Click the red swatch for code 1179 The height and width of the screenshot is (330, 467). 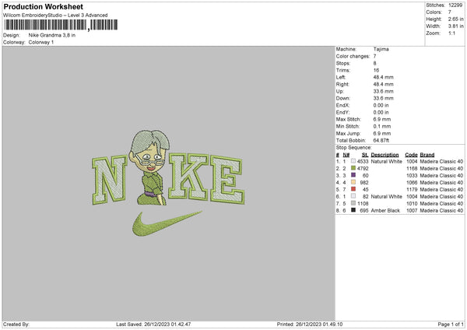tap(353, 189)
